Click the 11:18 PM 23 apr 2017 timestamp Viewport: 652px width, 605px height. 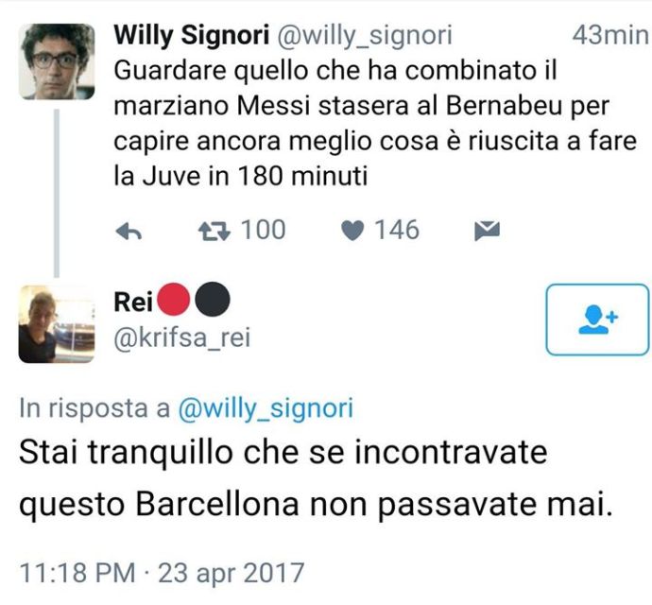coord(162,573)
